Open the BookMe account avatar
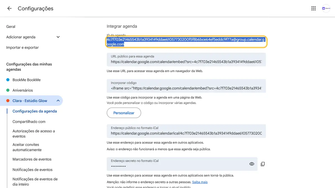The height and width of the screenshot is (188, 335). [x=326, y=8]
